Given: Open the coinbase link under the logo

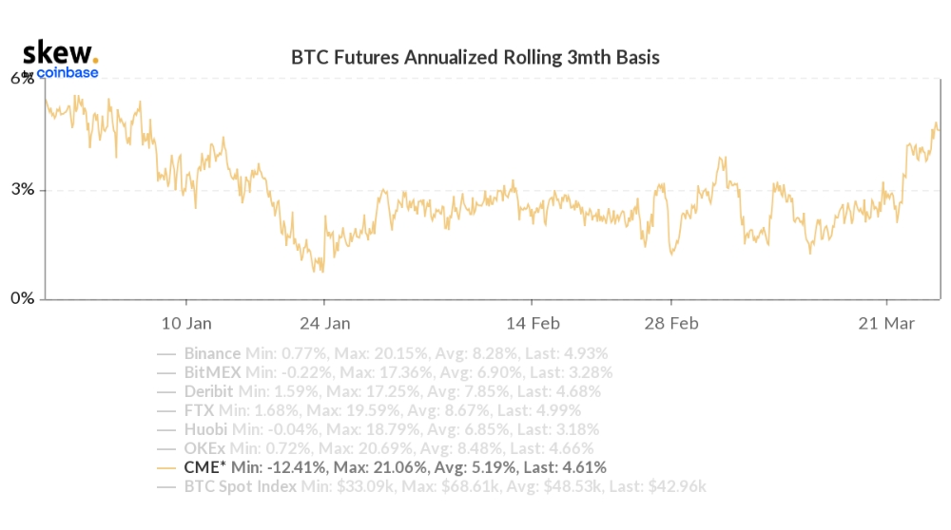Looking at the screenshot, I should (68, 73).
